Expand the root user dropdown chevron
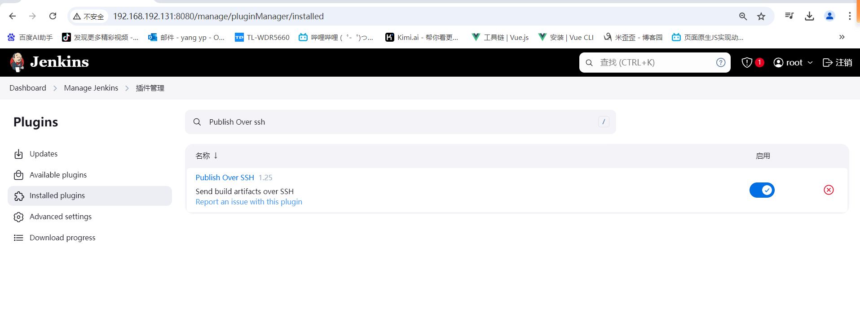Screen dimensions: 860x312 click(810, 63)
